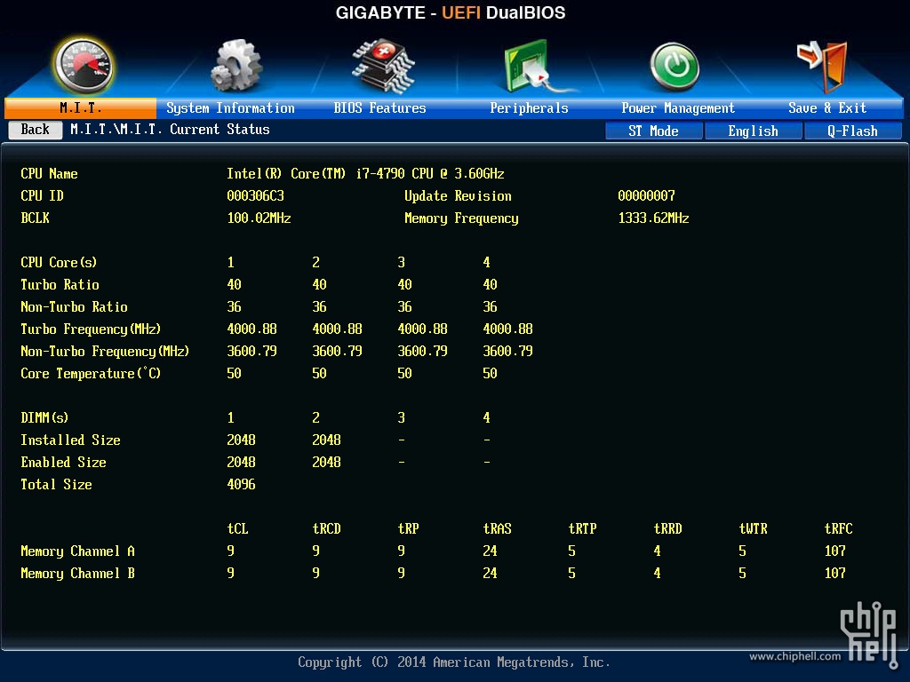
Task: Select the Non-Turbo Frequency(MHz) row label
Action: click(105, 352)
